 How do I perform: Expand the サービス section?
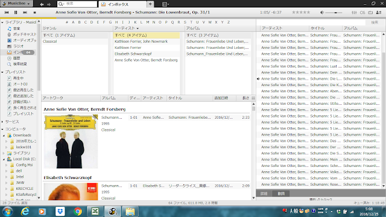(x=2, y=122)
